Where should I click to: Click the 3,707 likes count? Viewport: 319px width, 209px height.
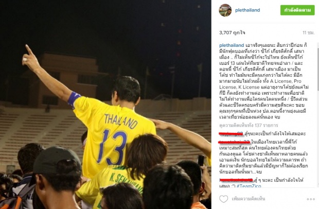tap(232, 32)
